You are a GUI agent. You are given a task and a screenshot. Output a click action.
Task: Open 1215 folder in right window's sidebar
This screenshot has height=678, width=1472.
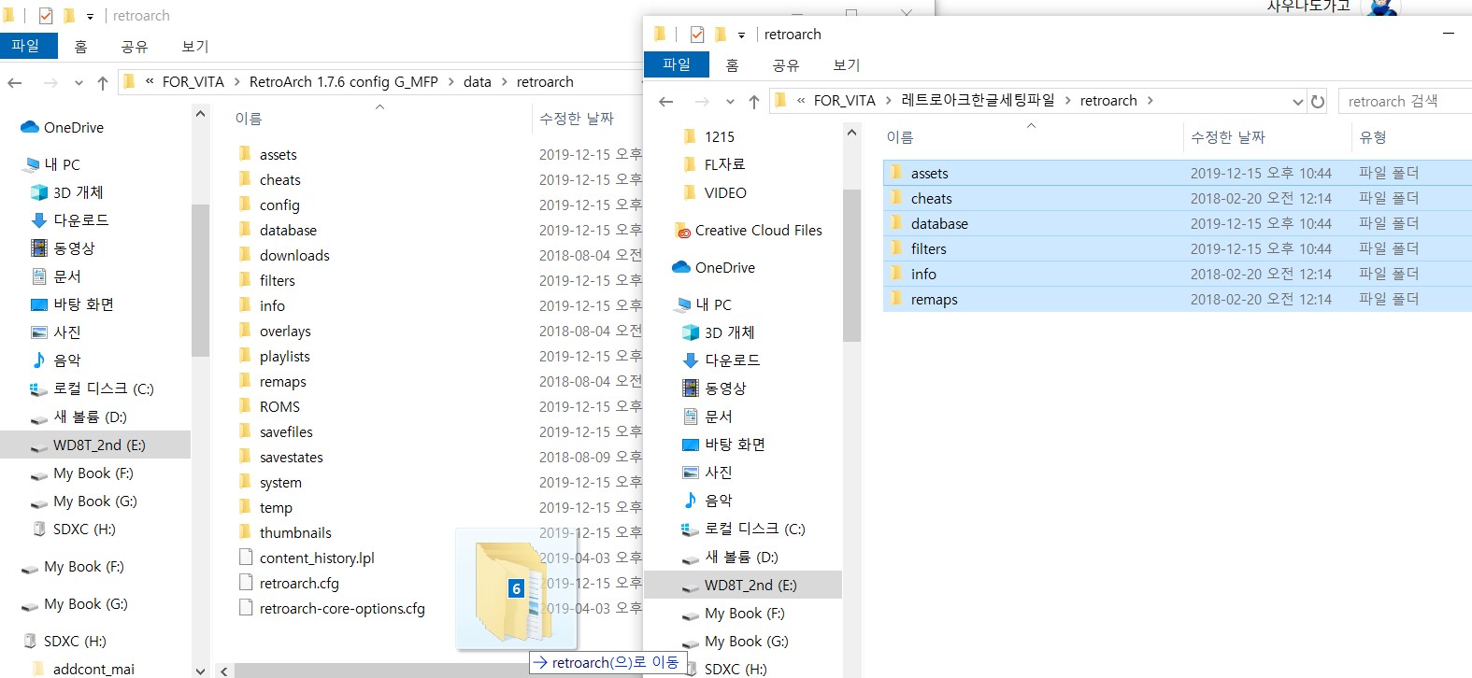[x=719, y=136]
